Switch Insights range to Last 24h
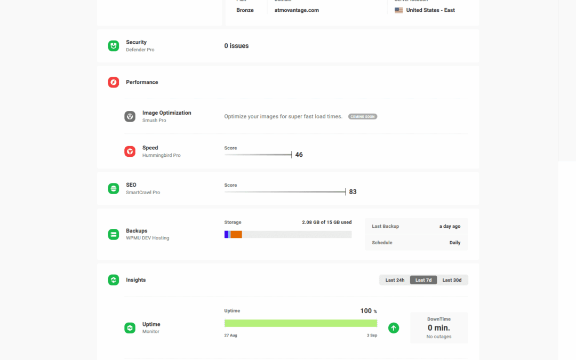The width and height of the screenshot is (576, 360). click(x=395, y=280)
